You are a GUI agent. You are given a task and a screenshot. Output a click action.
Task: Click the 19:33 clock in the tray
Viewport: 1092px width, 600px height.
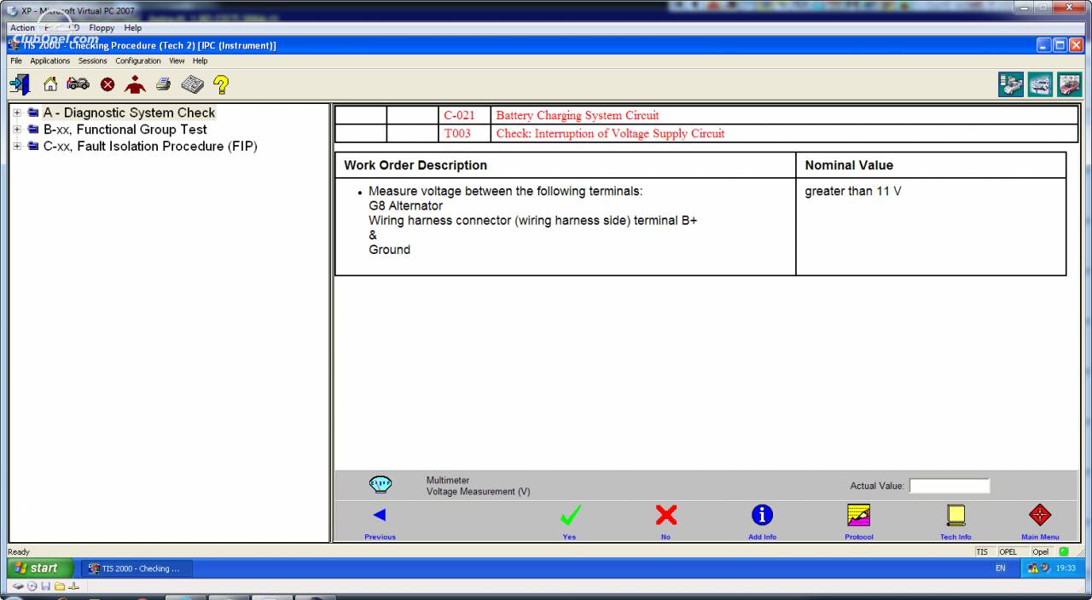[x=1066, y=568]
